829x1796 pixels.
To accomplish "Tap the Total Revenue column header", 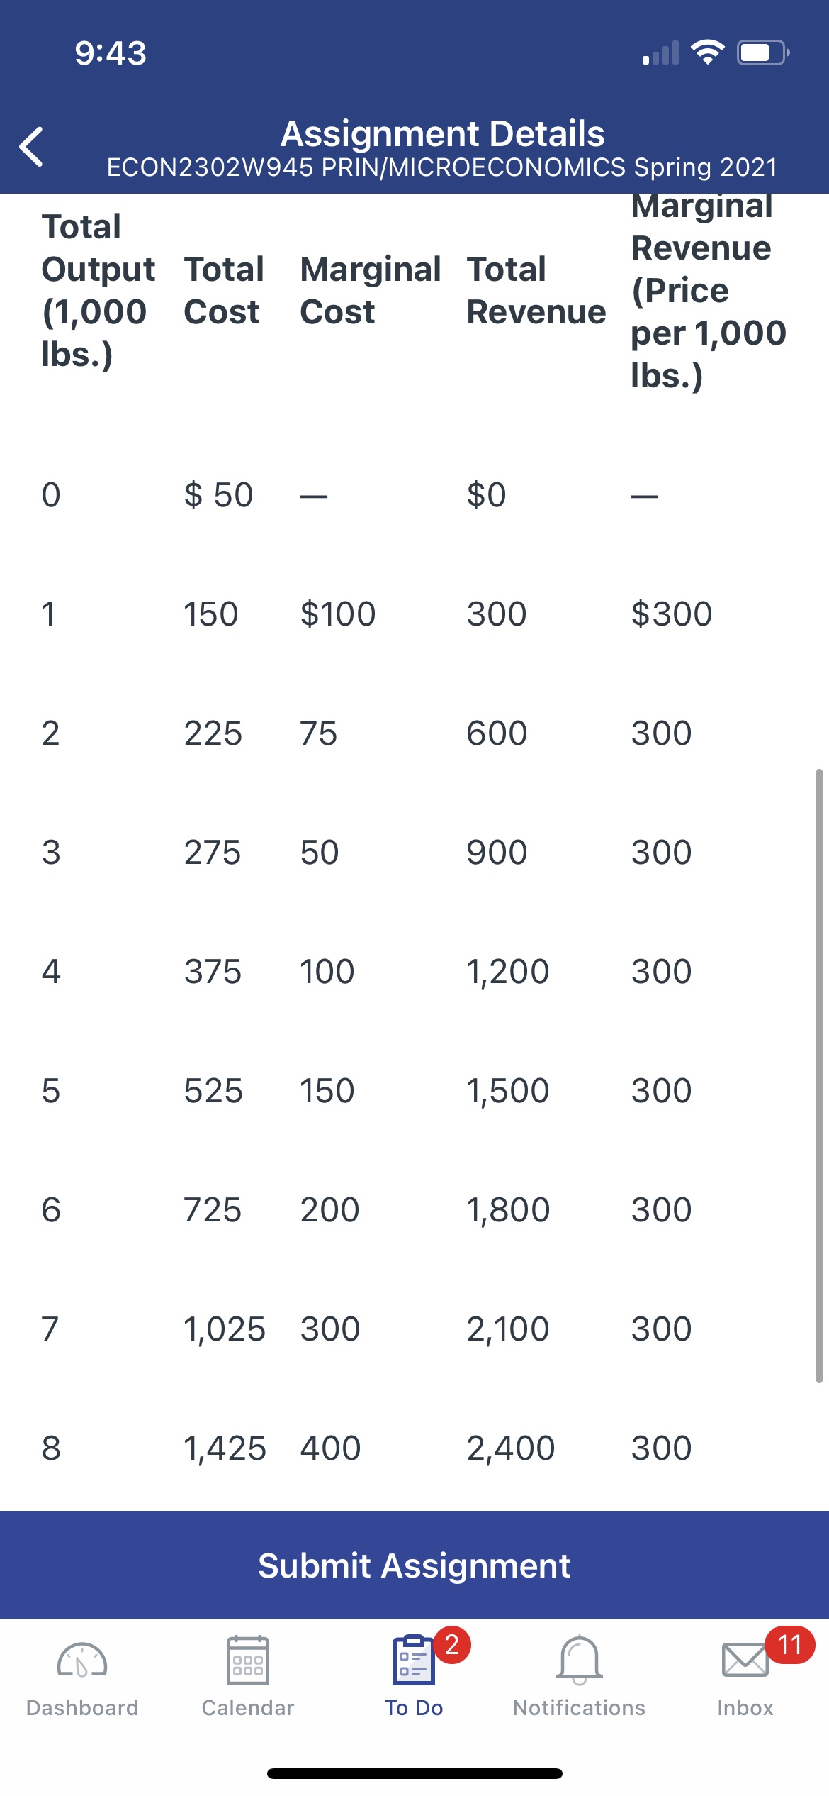I will (x=536, y=290).
